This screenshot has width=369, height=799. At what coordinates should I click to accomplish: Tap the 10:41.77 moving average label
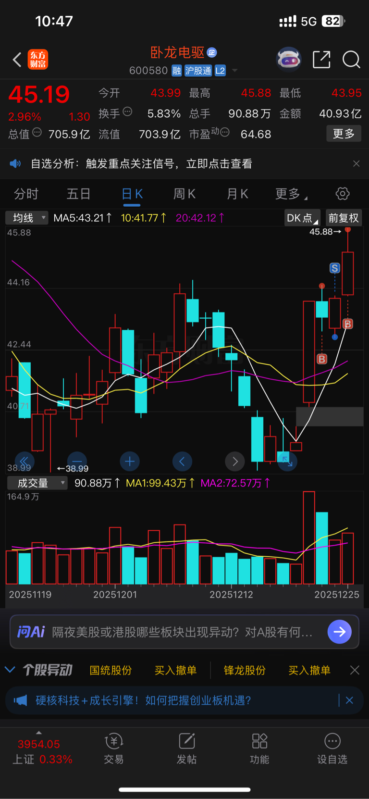(144, 218)
